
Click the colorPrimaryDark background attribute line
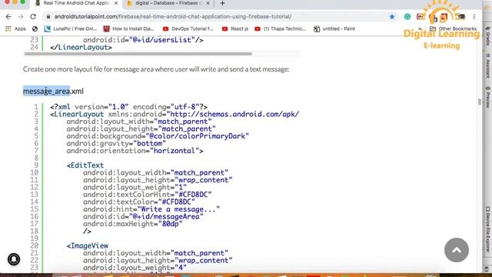tap(158, 136)
